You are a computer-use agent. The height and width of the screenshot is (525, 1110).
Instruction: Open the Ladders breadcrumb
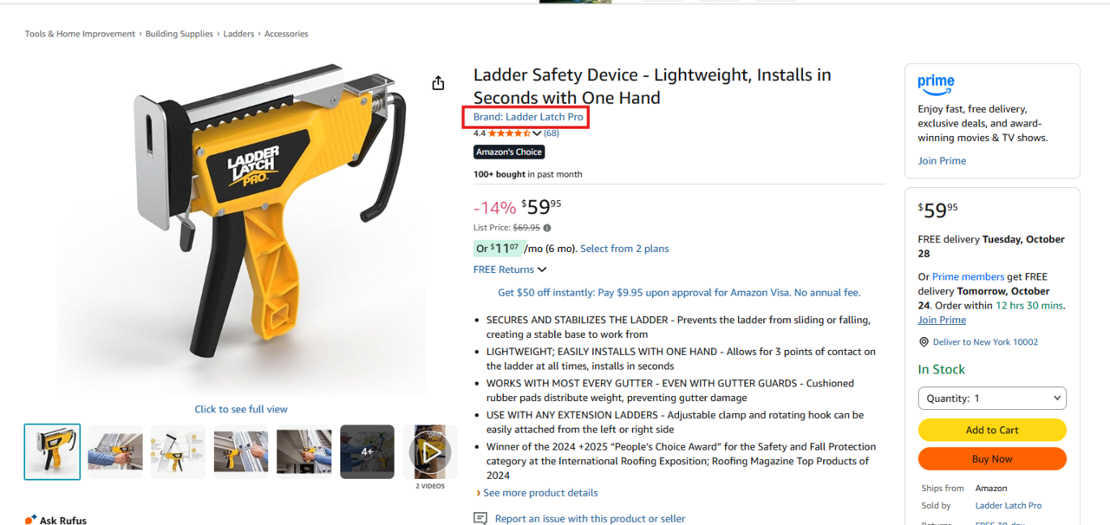[x=238, y=34]
